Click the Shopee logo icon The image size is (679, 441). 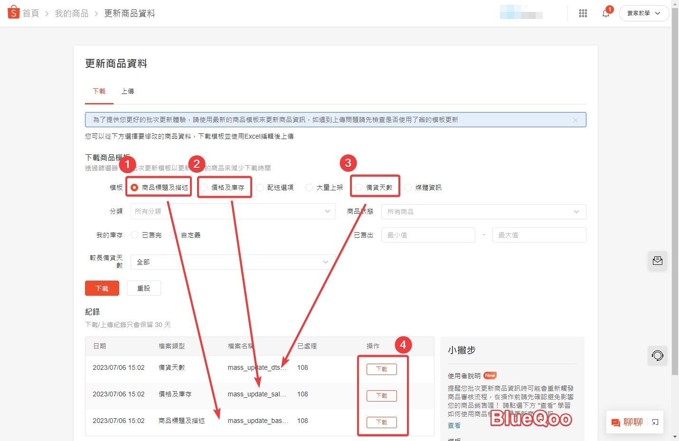coord(13,13)
